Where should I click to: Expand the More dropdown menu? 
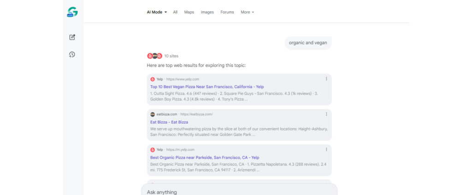247,12
